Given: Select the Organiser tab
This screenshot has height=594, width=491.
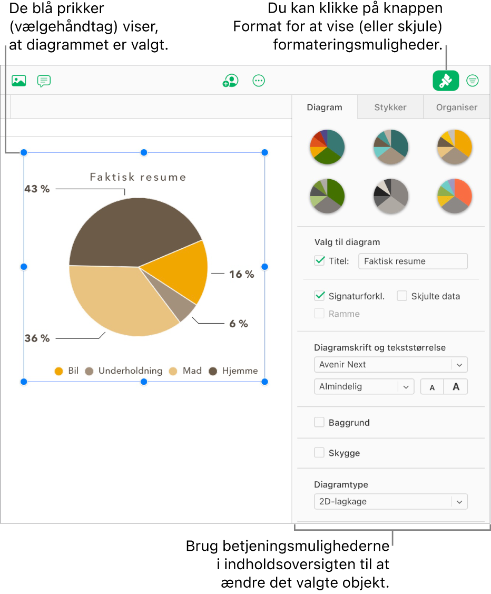Looking at the screenshot, I should [x=457, y=107].
